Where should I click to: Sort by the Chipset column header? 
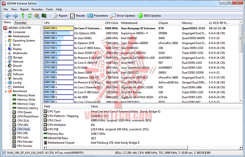pyautogui.click(x=169, y=23)
